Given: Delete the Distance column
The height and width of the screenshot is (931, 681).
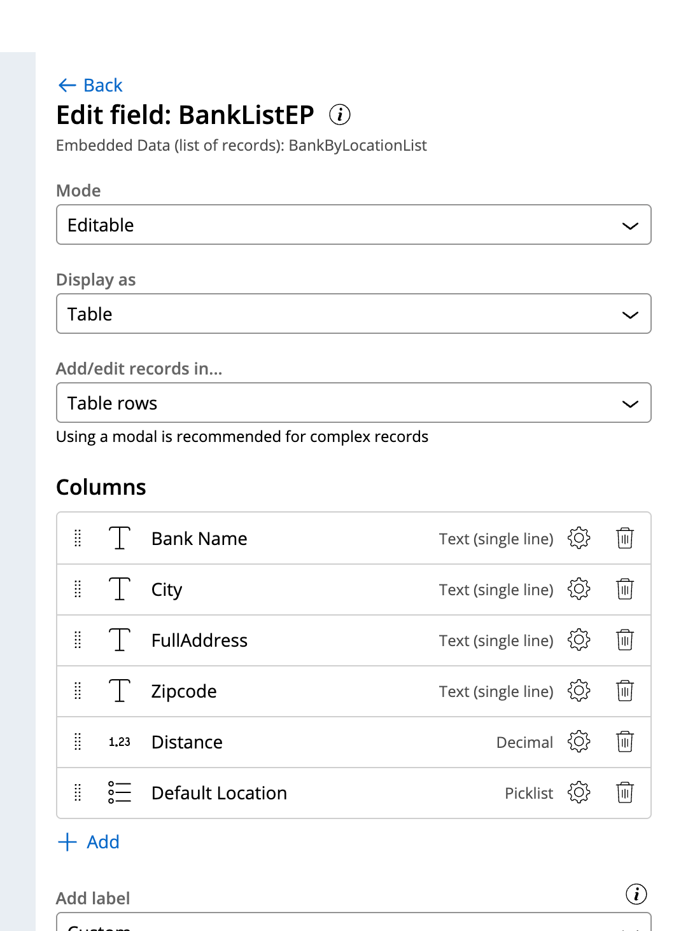Looking at the screenshot, I should pos(625,741).
